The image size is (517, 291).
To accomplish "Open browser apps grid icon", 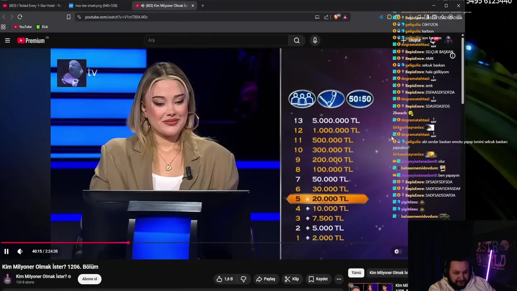I will pyautogui.click(x=3, y=27).
